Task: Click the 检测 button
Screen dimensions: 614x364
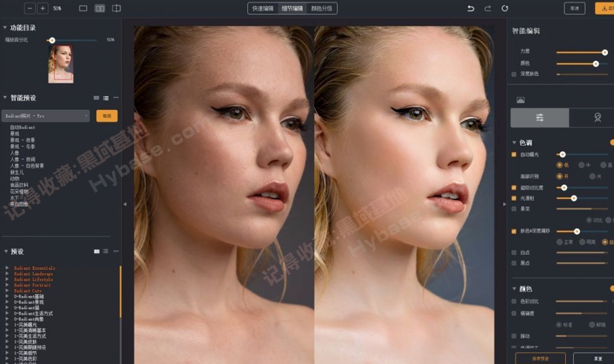Action: [x=107, y=116]
